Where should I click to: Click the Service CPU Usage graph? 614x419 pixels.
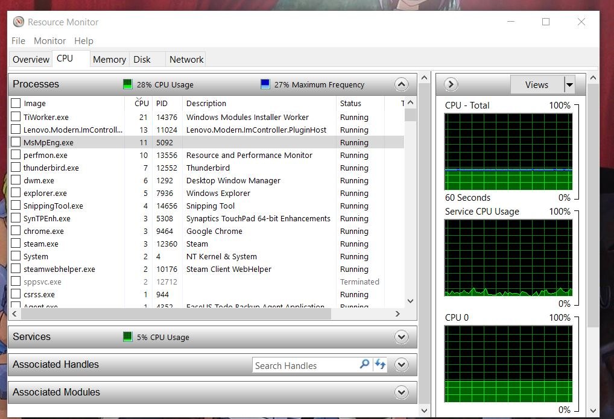coord(508,257)
